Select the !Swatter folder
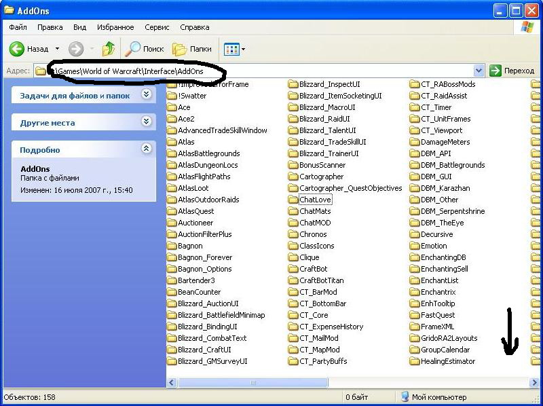Image resolution: width=543 pixels, height=406 pixels. coord(187,96)
